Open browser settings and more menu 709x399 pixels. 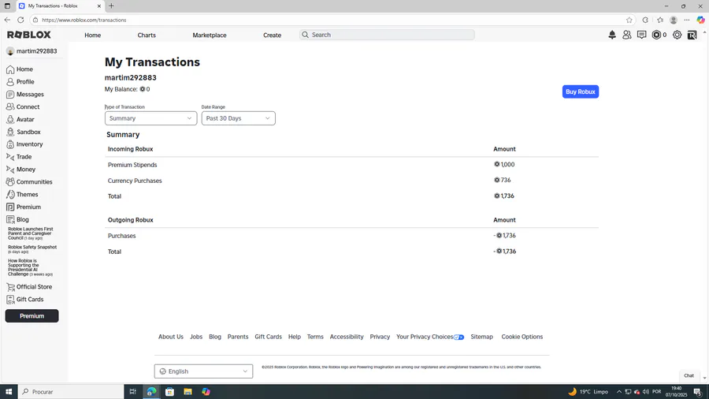(x=687, y=20)
